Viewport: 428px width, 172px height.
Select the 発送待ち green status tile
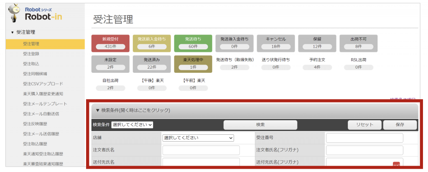click(193, 43)
